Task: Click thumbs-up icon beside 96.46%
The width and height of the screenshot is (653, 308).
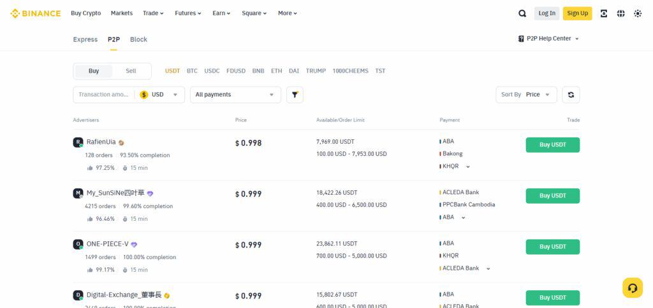Action: point(90,219)
